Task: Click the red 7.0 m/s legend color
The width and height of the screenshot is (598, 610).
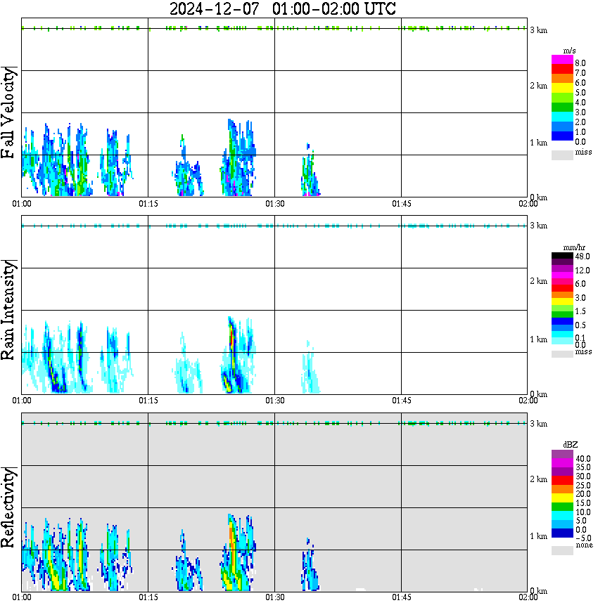Action: pyautogui.click(x=562, y=70)
